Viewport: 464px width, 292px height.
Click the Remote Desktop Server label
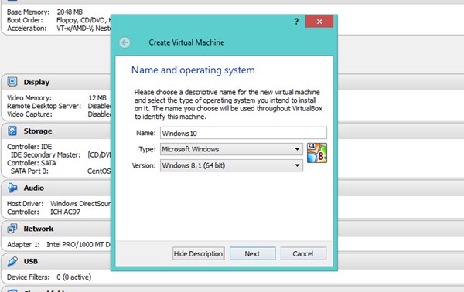tap(44, 106)
